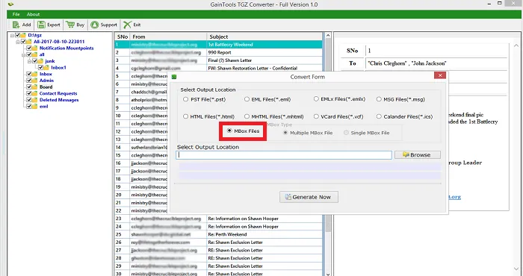This screenshot has height=276, width=523.
Task: Select email '1st Battlecry Weekend'
Action: [x=219, y=45]
